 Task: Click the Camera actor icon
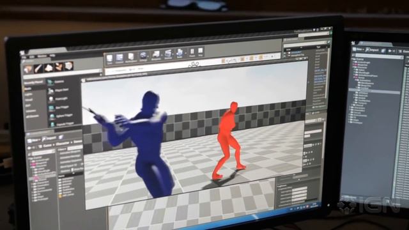point(50,82)
